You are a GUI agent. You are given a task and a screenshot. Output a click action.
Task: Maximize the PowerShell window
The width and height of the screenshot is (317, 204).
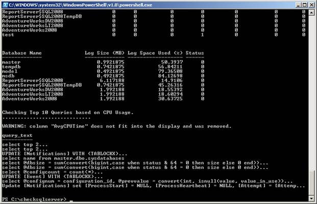click(304, 5)
